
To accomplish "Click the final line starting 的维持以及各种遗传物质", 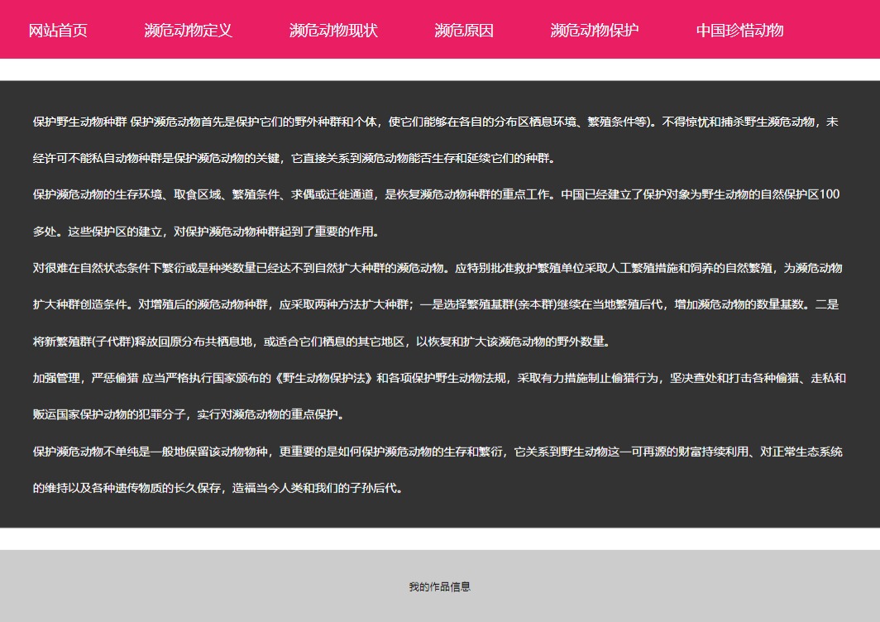I will tap(218, 488).
